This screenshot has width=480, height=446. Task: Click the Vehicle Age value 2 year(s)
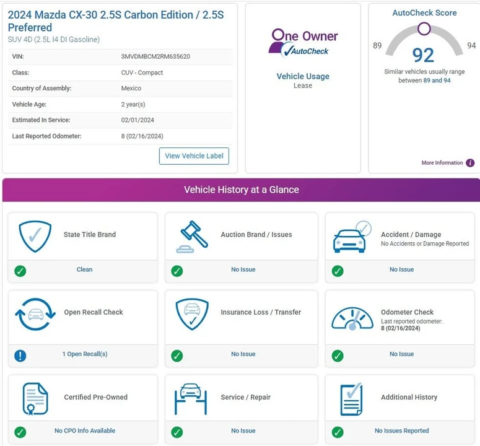[x=133, y=105]
